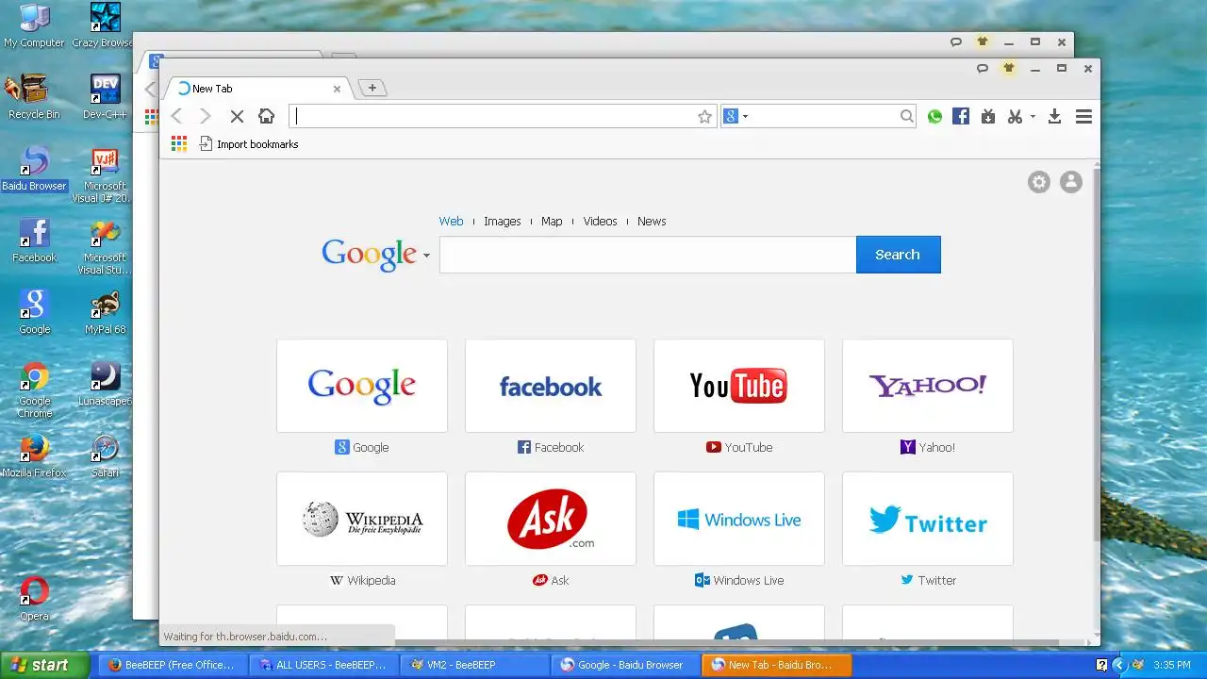Image resolution: width=1207 pixels, height=679 pixels.
Task: Select the Web search category
Action: pos(451,221)
